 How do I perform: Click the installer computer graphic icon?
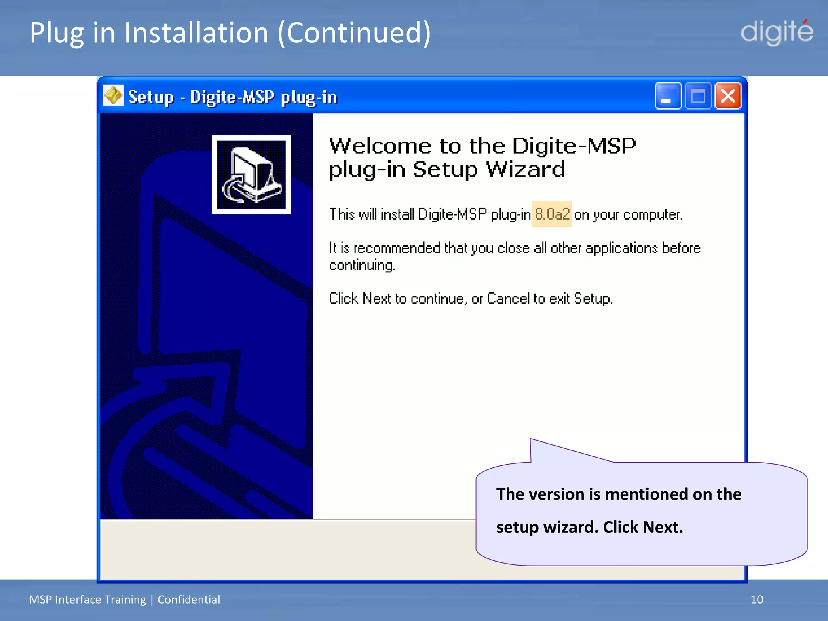tap(251, 175)
